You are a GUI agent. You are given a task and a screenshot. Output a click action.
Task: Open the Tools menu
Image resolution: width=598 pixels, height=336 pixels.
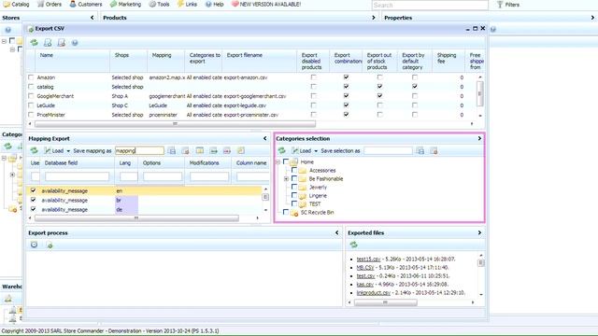(x=159, y=4)
